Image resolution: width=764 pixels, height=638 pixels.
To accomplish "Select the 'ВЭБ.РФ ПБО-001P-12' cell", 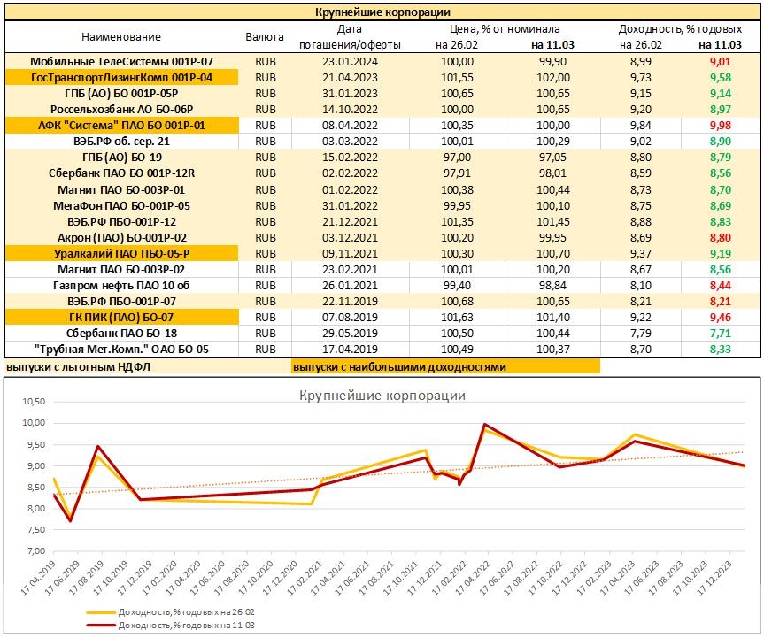I will (x=121, y=221).
